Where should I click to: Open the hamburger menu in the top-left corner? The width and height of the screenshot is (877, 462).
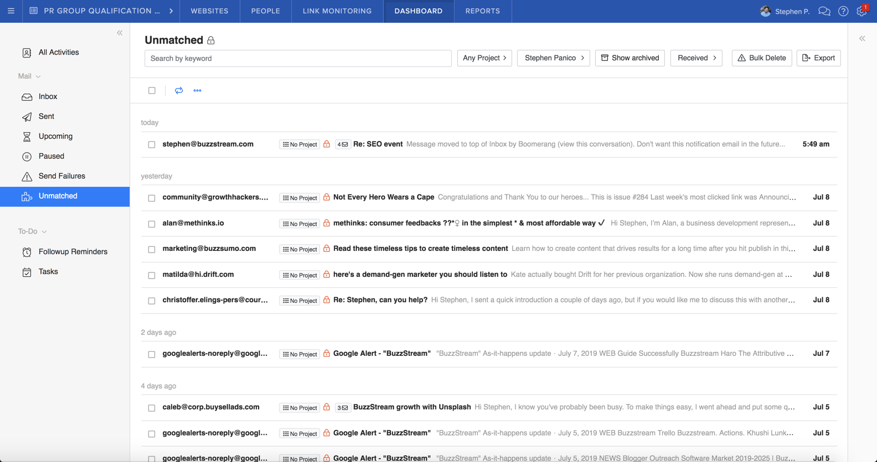[x=11, y=11]
